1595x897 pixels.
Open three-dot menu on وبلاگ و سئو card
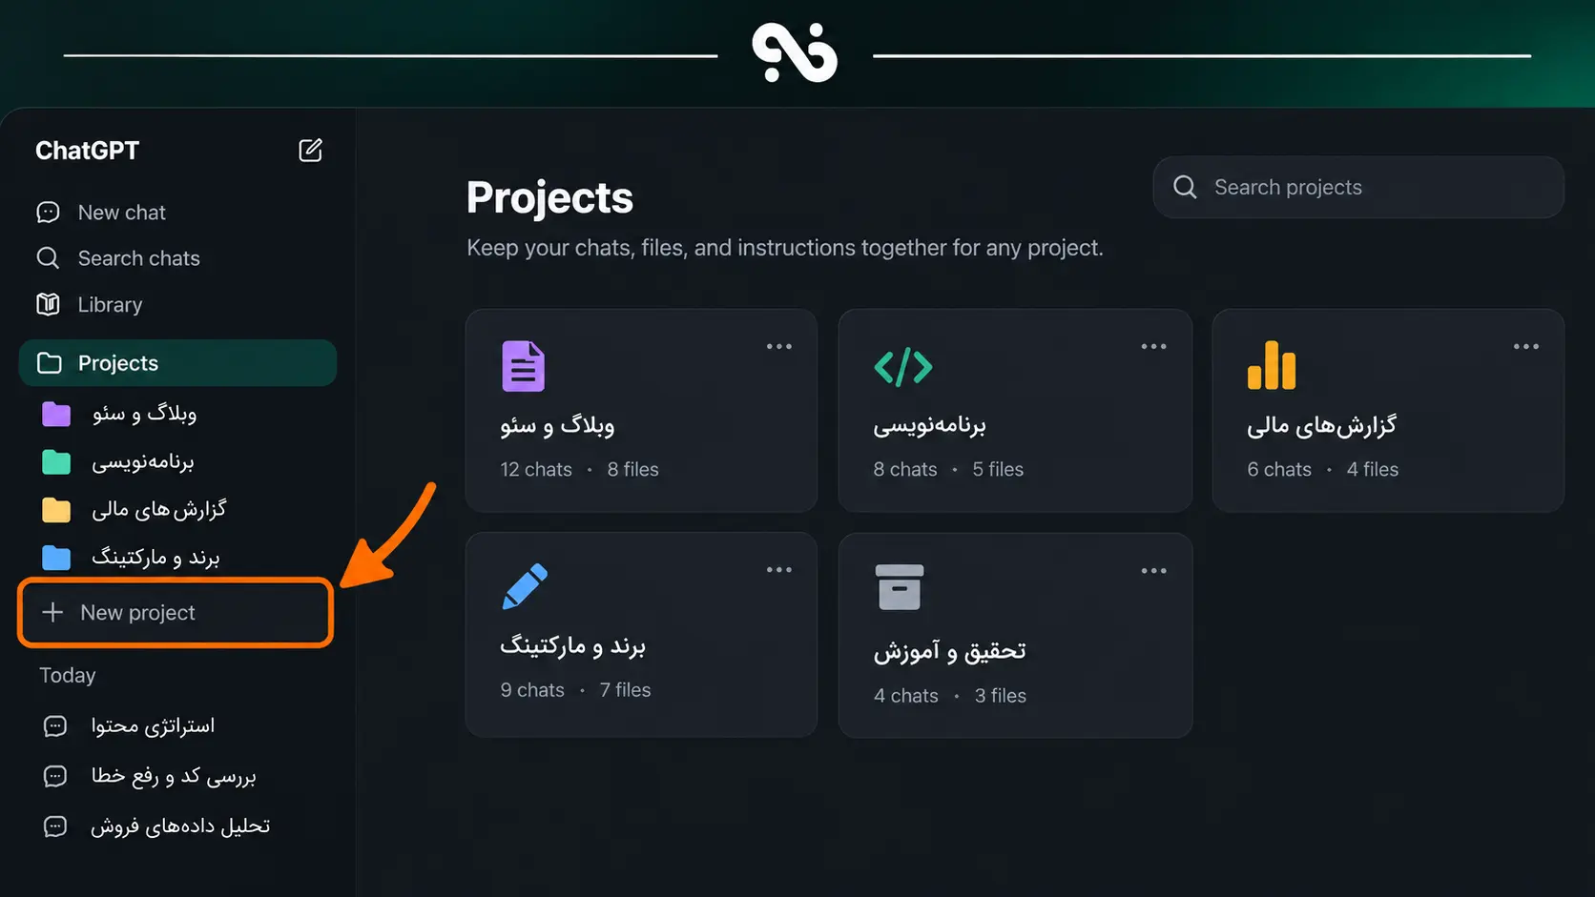tap(779, 346)
